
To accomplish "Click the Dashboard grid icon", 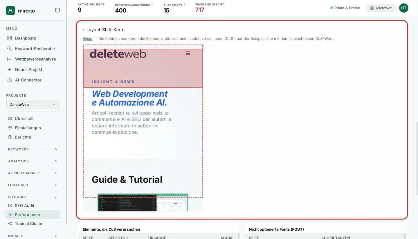I will coord(10,38).
